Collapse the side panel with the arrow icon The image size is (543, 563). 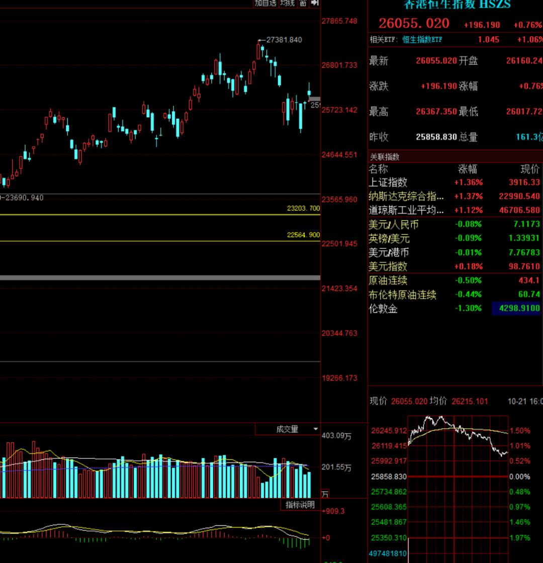315,3
